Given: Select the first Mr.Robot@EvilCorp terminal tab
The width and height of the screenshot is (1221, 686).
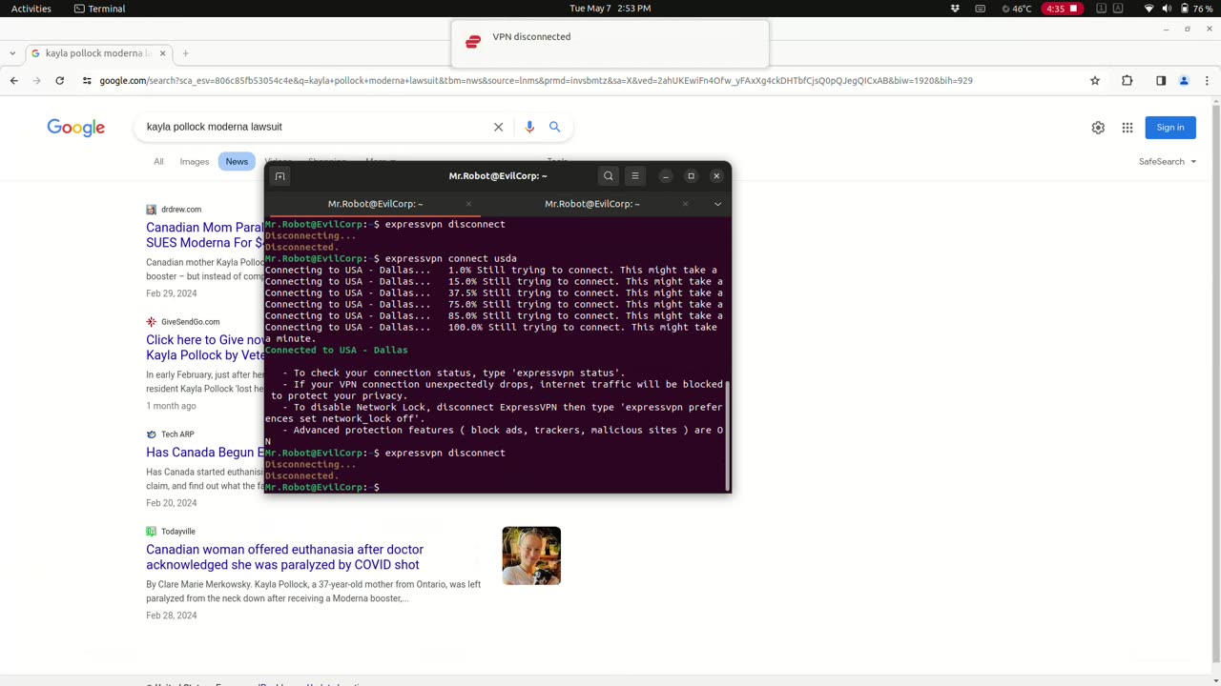Looking at the screenshot, I should click(x=375, y=204).
